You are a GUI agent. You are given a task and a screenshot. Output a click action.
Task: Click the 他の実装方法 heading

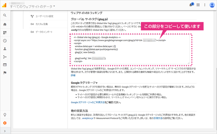point(79,111)
